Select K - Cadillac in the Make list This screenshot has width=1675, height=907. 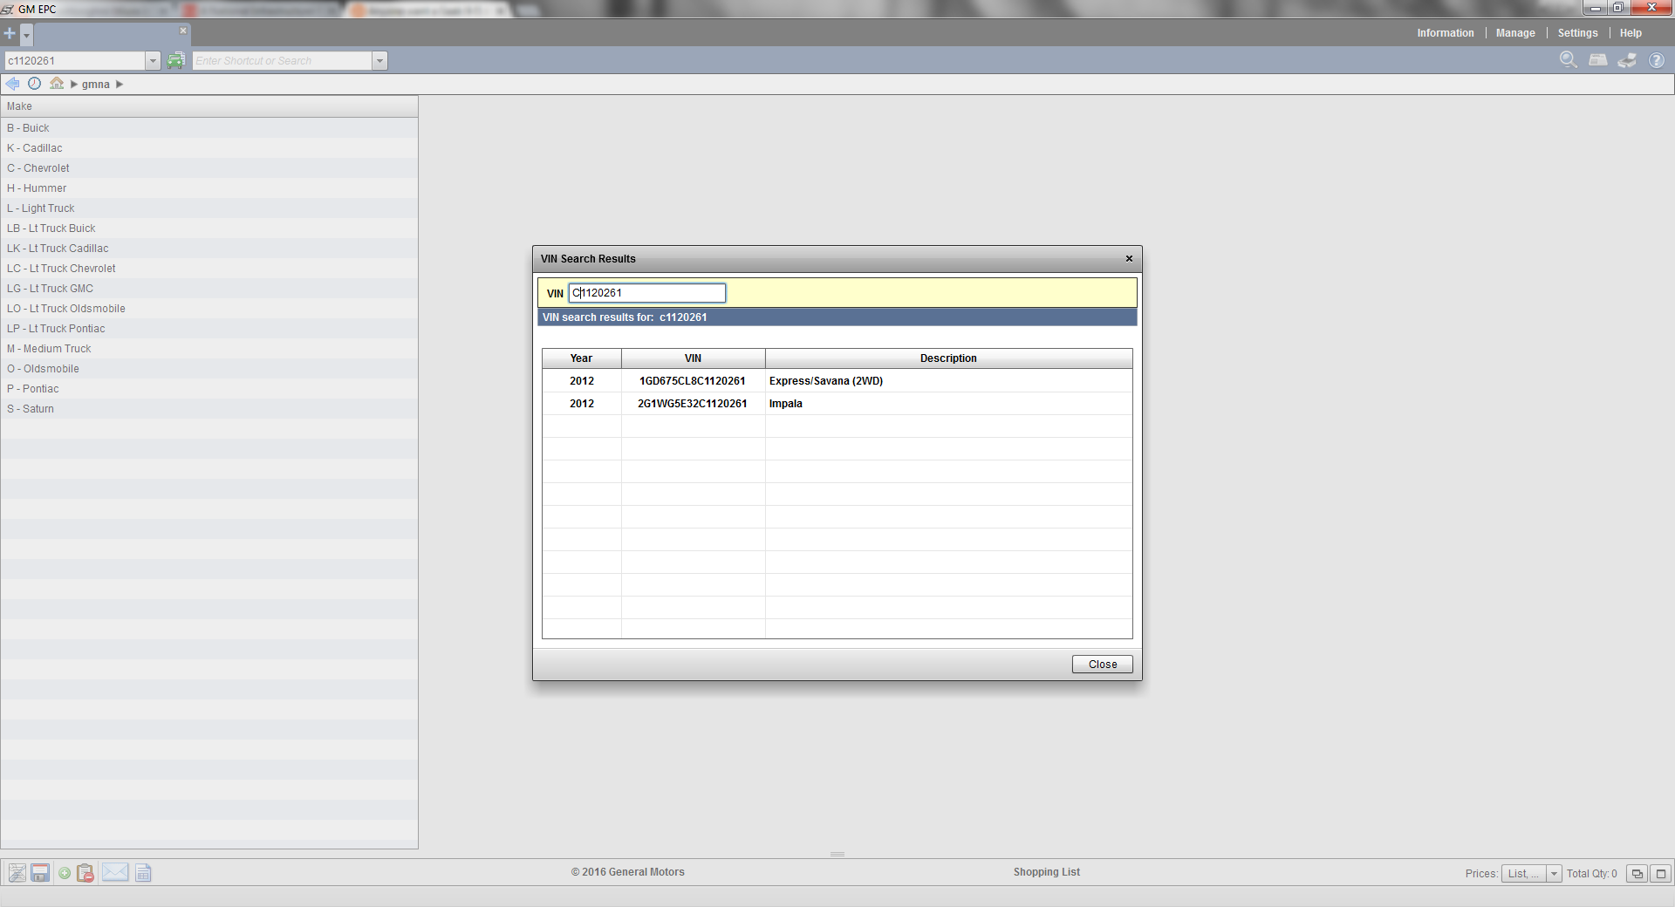[x=209, y=148]
